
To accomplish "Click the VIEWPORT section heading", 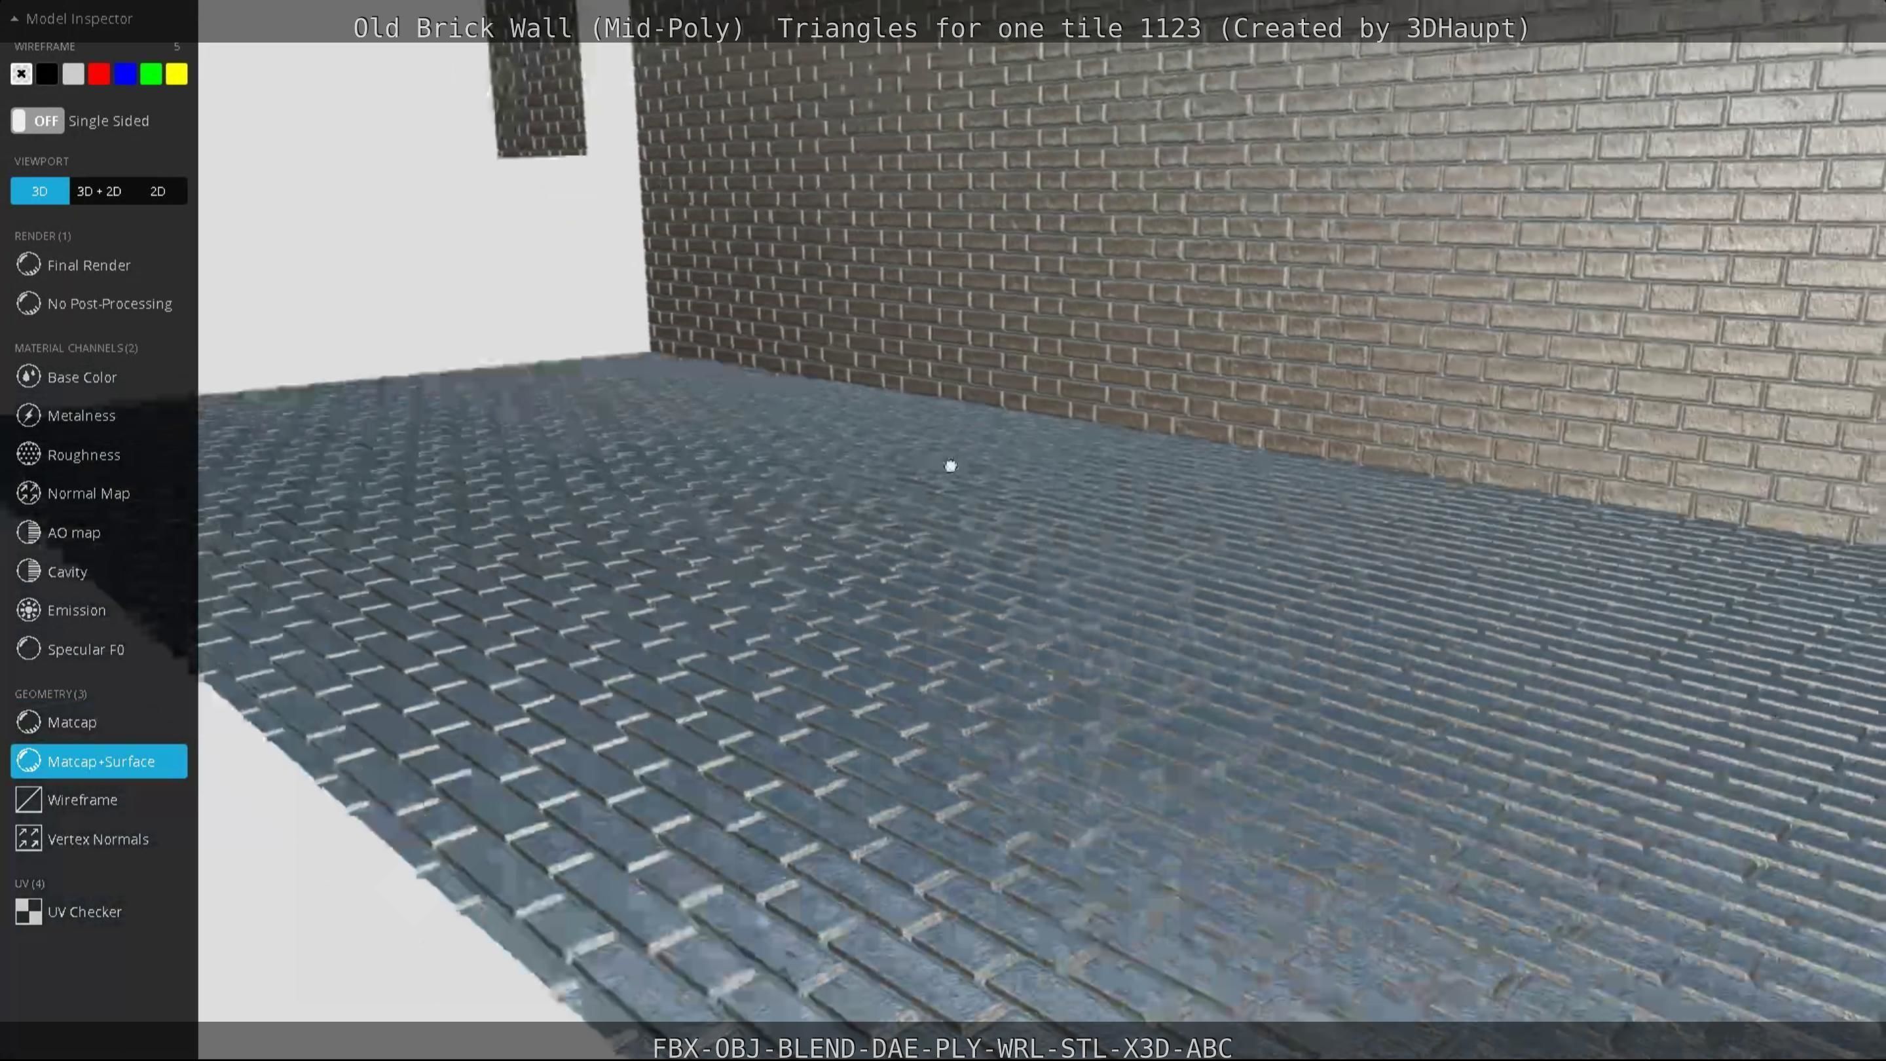I will pyautogui.click(x=42, y=161).
